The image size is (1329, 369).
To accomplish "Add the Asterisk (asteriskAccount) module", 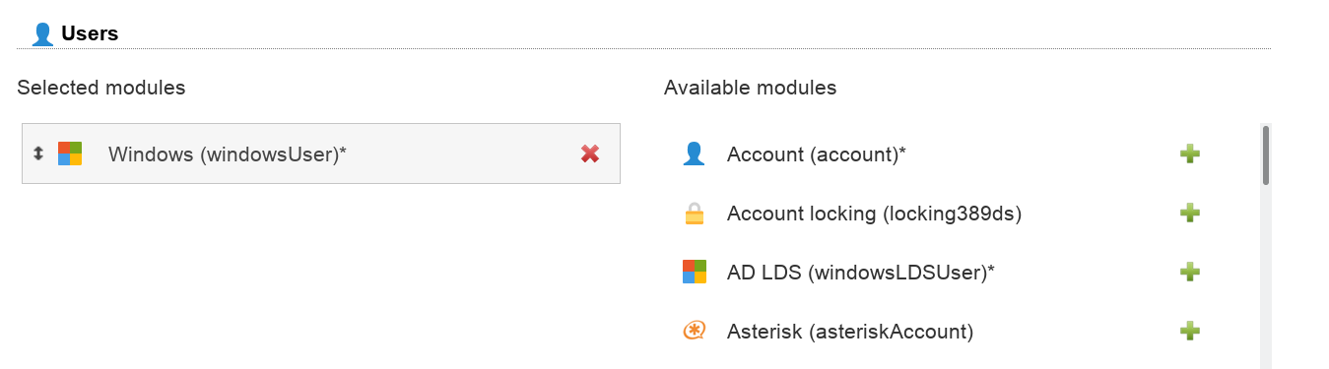I will click(x=1190, y=331).
